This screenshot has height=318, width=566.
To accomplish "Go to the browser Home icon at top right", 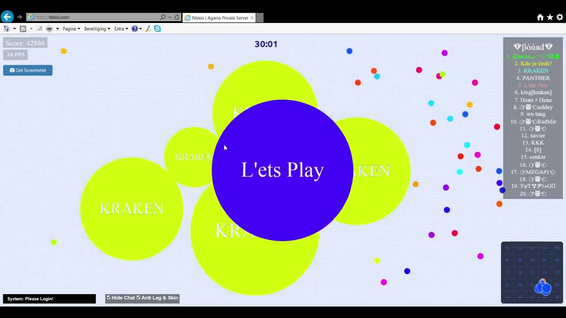I will [540, 17].
